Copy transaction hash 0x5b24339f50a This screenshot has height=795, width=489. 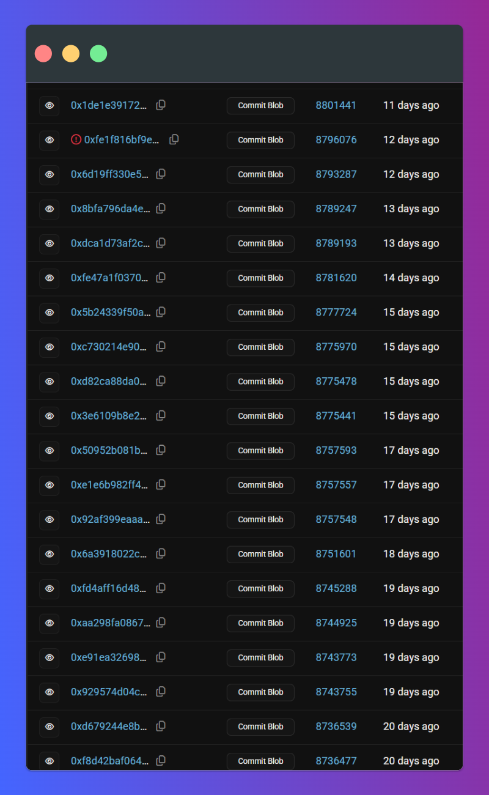(161, 312)
